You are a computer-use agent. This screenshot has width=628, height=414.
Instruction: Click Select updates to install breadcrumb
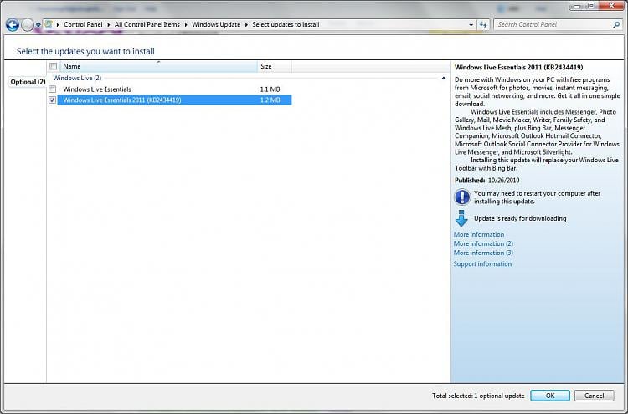click(286, 24)
